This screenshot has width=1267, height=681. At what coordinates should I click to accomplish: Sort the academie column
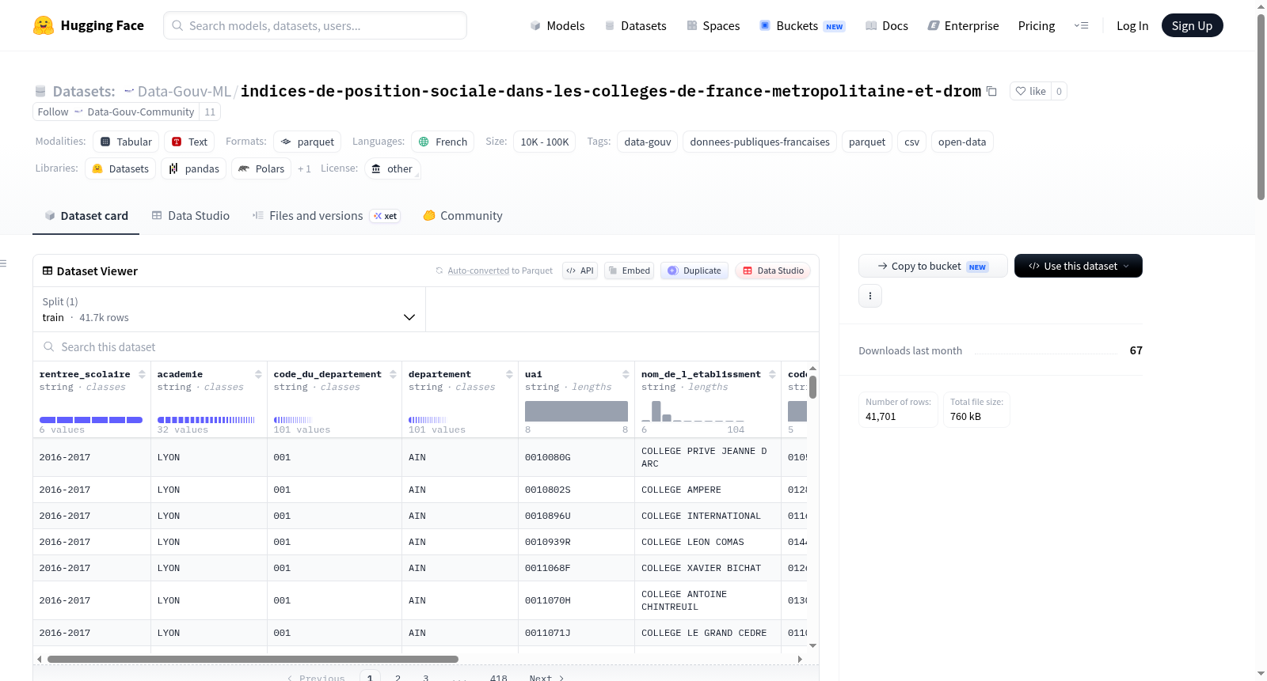coord(258,374)
